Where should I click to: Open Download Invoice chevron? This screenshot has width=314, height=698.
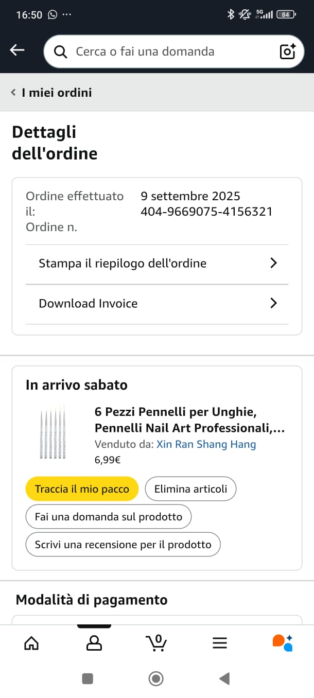point(273,303)
